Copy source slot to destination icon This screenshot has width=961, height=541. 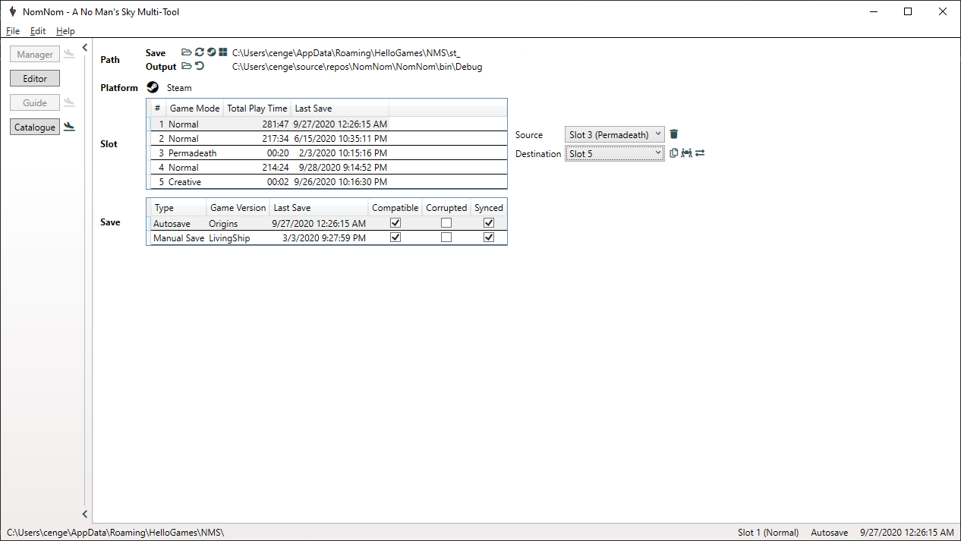click(x=674, y=153)
